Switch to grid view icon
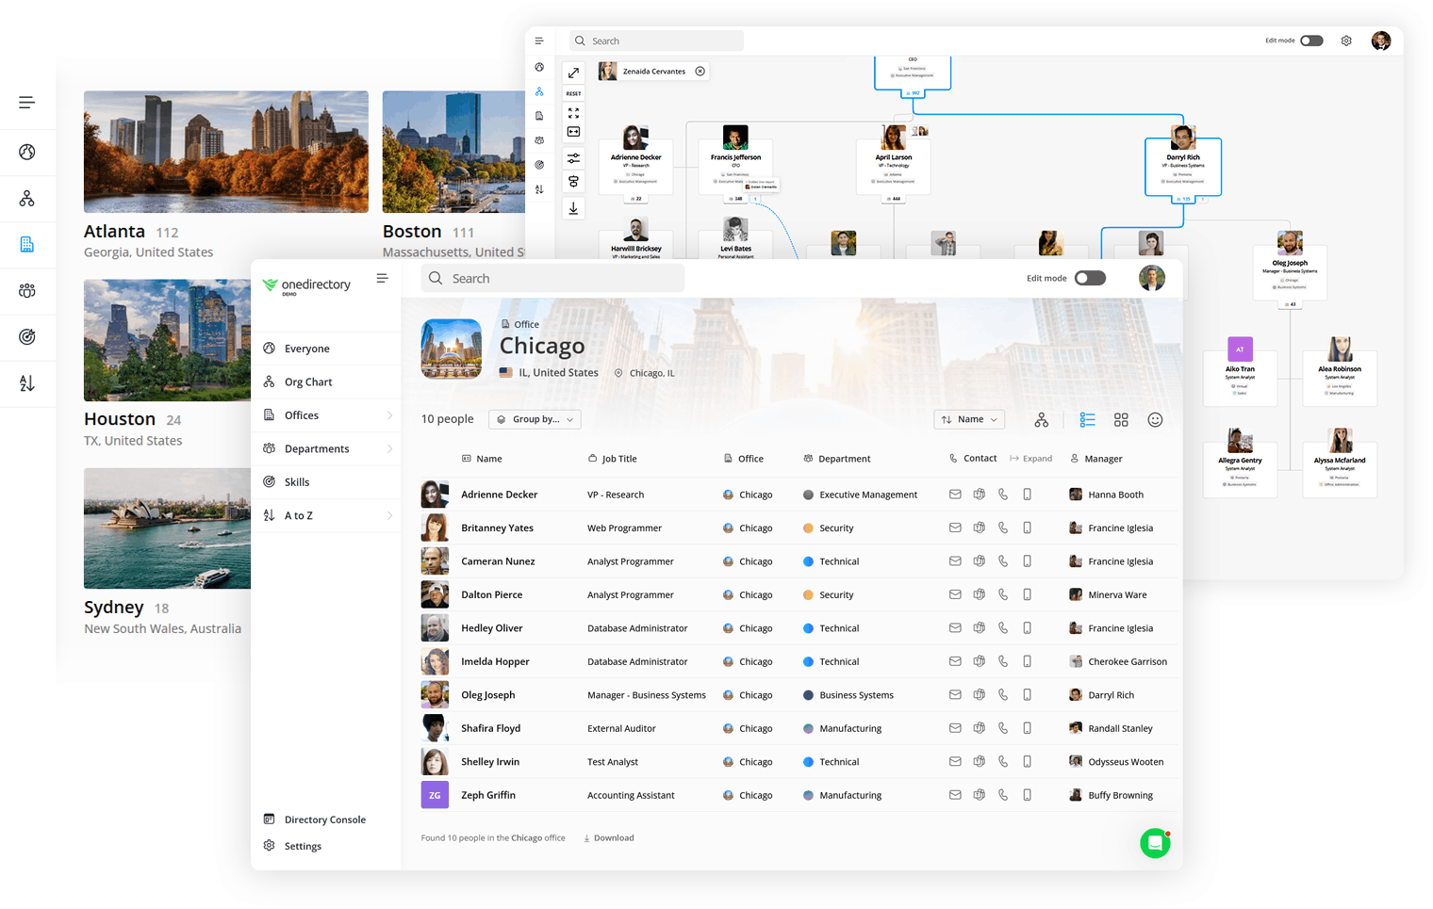The image size is (1433, 909). pos(1121,420)
